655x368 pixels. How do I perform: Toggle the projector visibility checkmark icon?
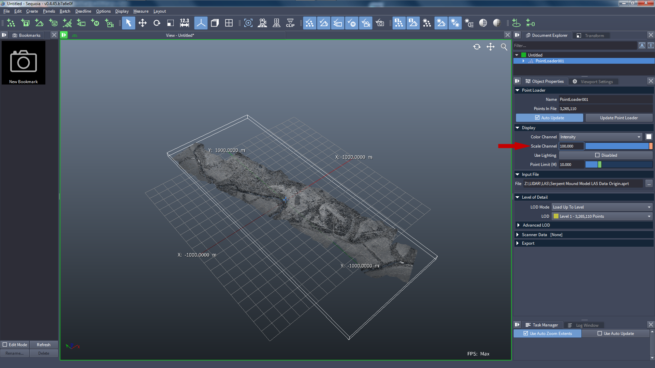pyautogui.click(x=338, y=23)
